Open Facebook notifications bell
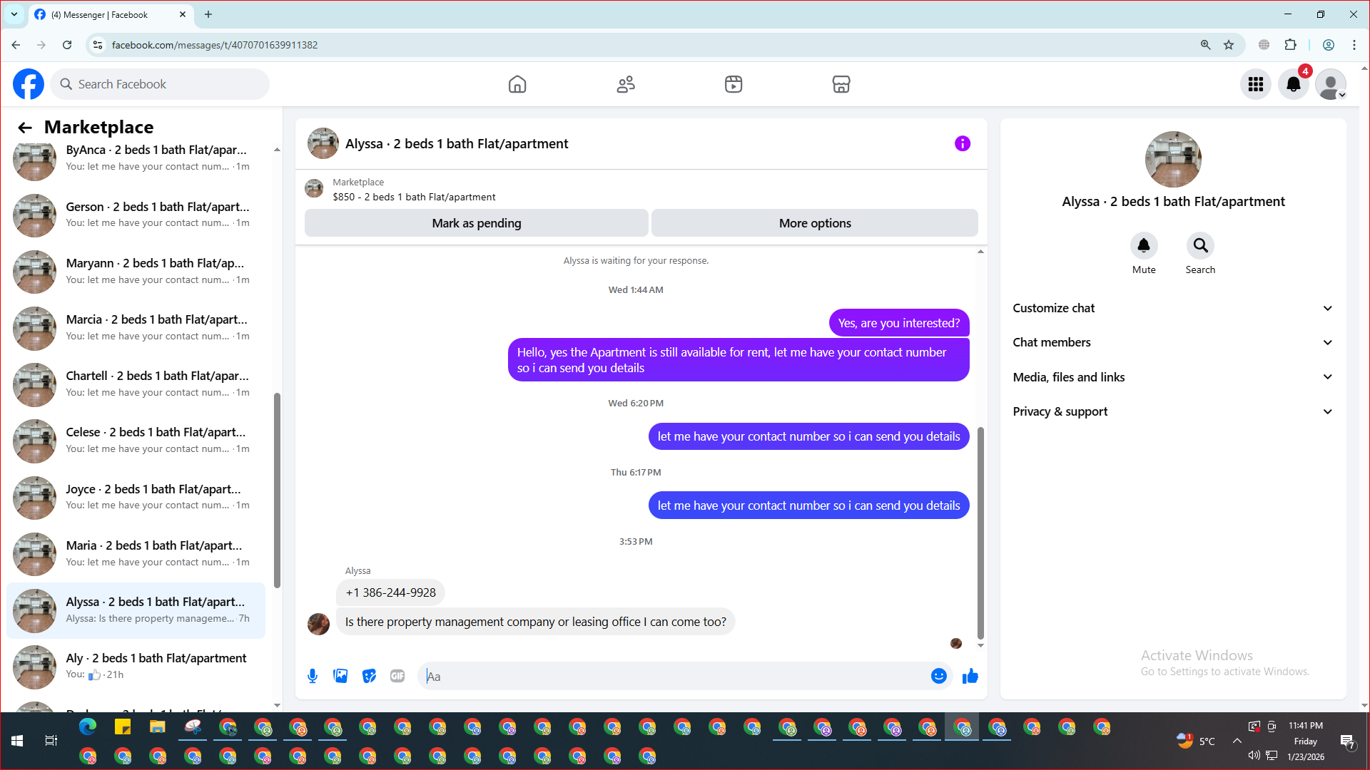The image size is (1370, 770). point(1293,84)
